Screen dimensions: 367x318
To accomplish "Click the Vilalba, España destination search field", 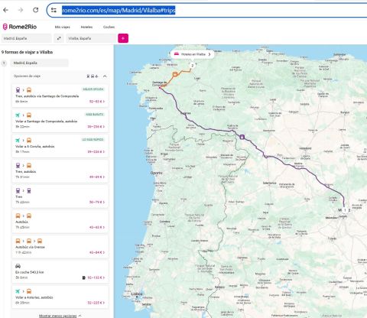I will pos(91,38).
